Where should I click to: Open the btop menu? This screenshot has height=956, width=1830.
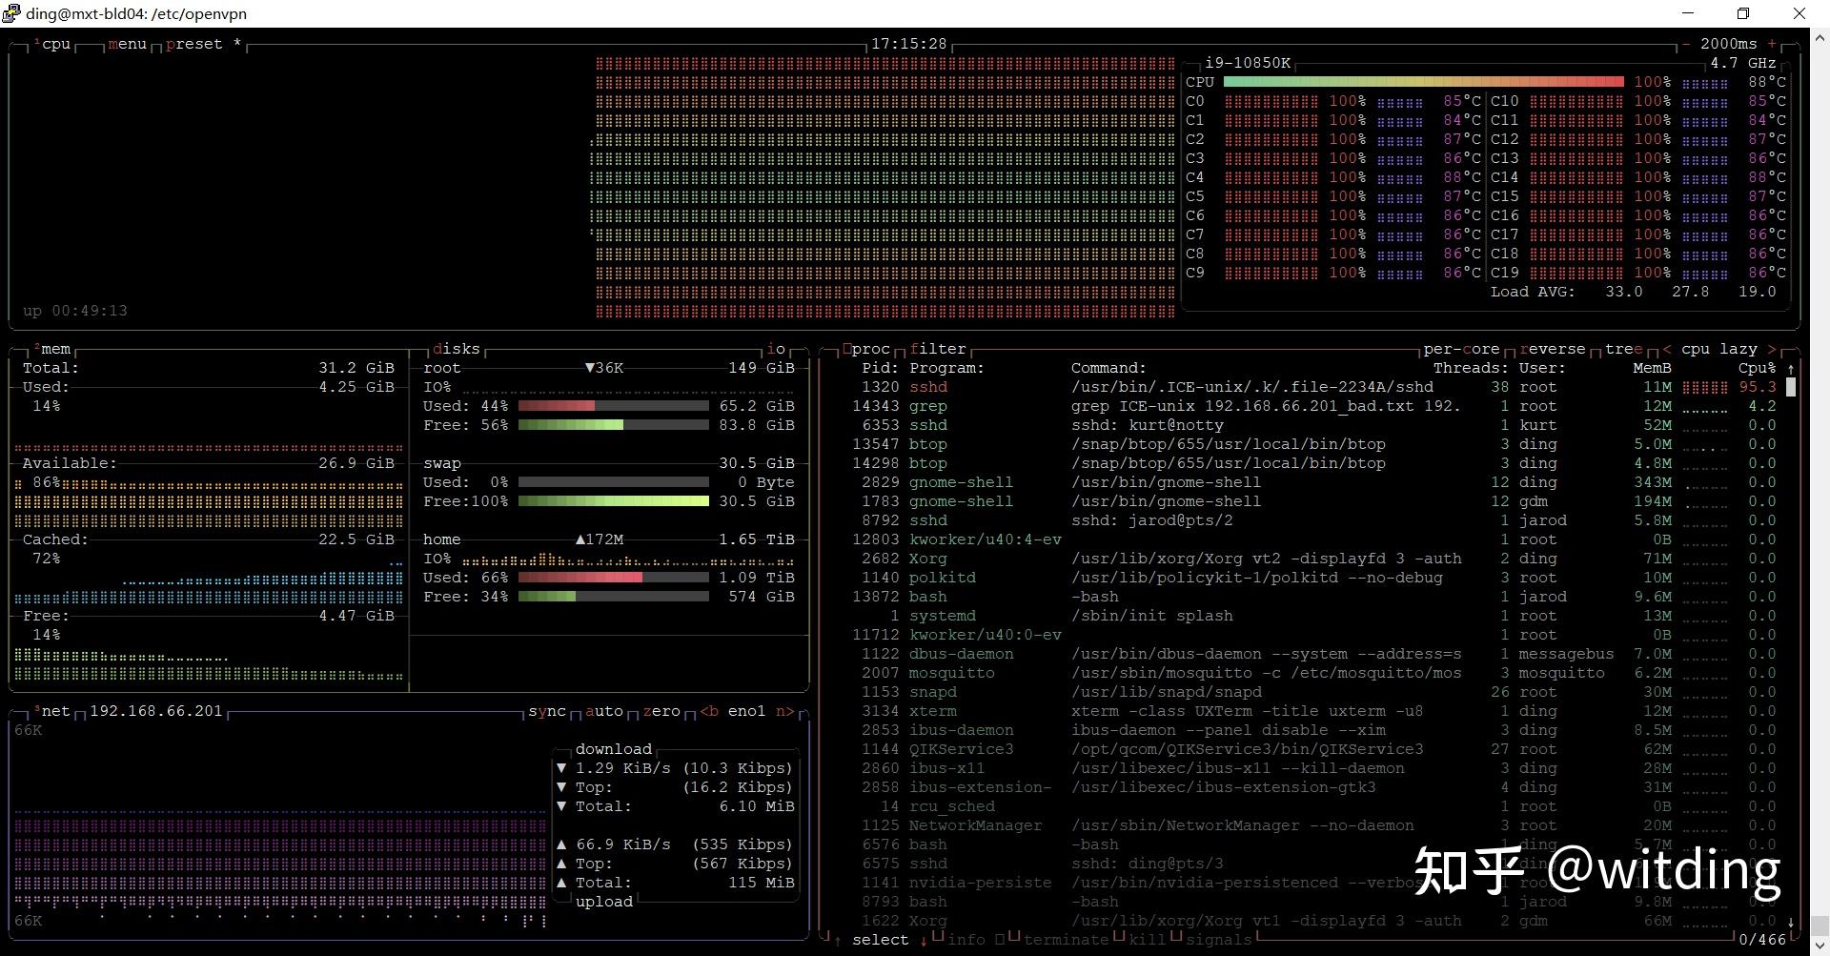pos(129,44)
